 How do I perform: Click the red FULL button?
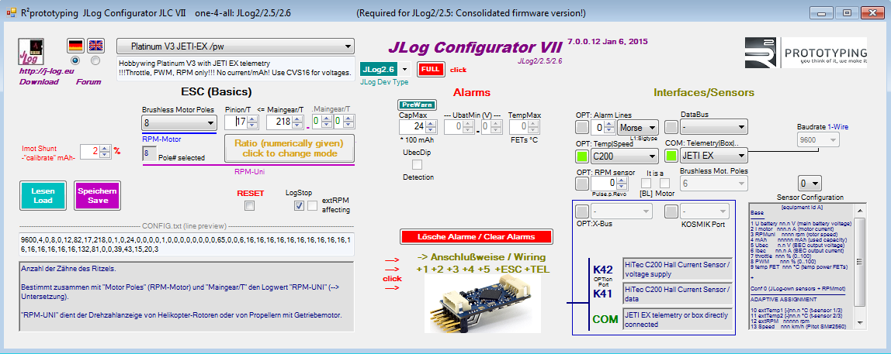[x=430, y=69]
